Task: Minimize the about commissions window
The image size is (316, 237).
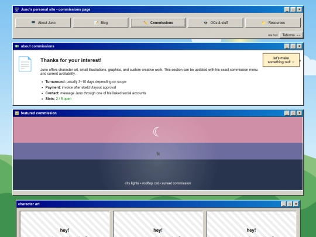Action: (287, 46)
